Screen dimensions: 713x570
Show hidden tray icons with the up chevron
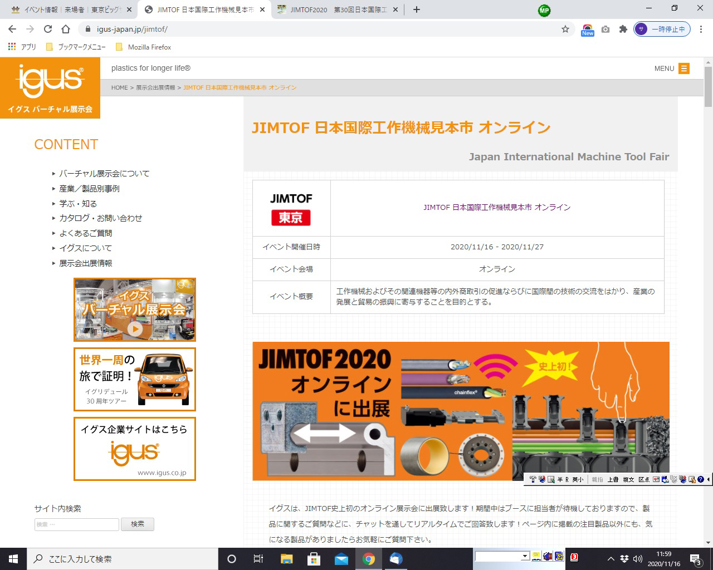[611, 559]
